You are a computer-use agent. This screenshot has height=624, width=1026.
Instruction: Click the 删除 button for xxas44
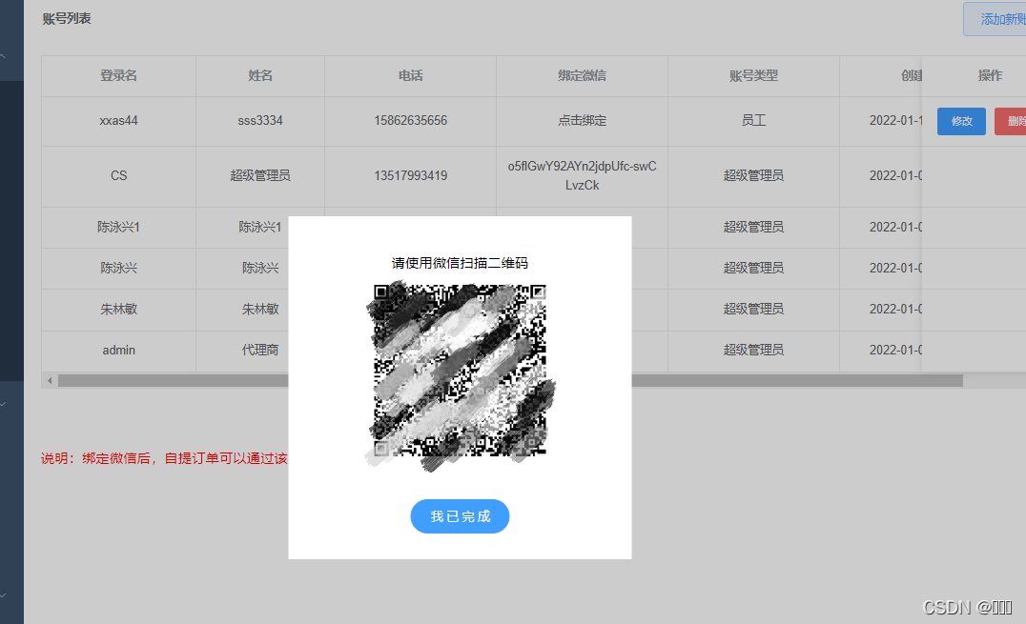(x=1011, y=121)
